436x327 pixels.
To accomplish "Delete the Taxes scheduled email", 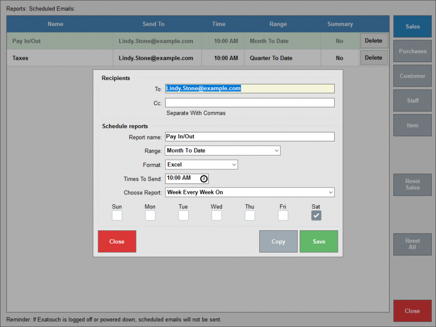I will (373, 58).
